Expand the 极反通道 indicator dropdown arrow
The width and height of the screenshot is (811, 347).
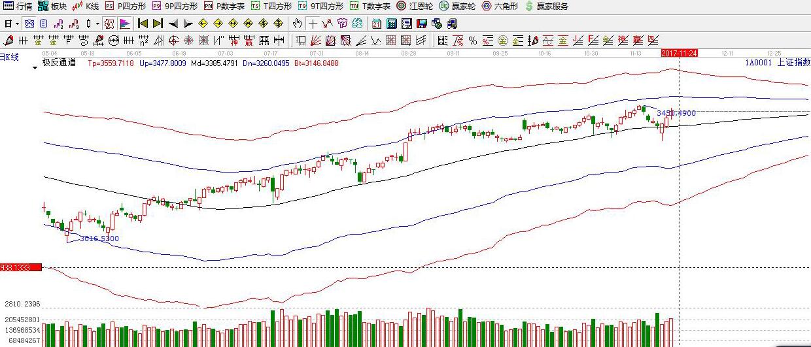click(x=35, y=67)
